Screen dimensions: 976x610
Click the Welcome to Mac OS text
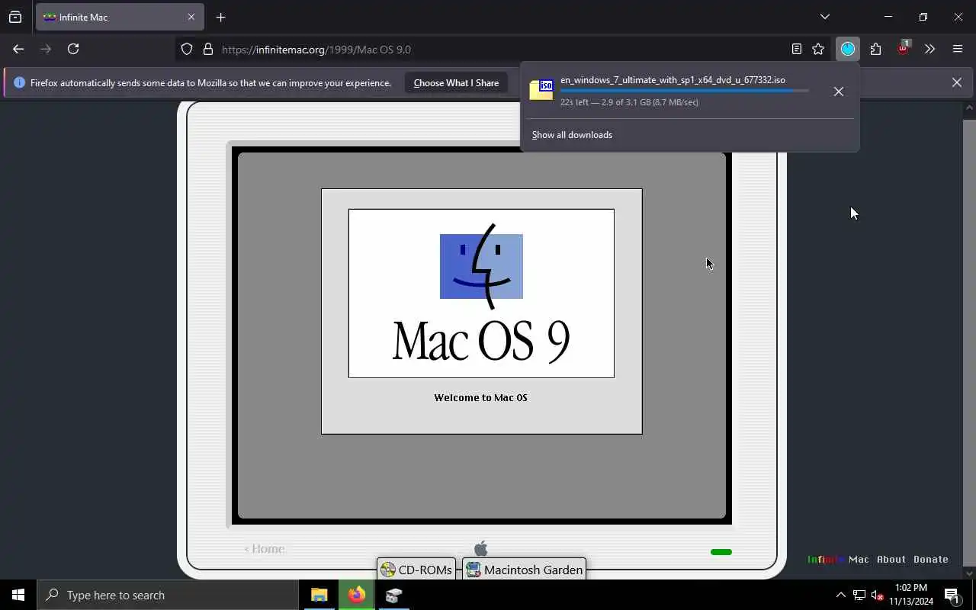point(480,397)
